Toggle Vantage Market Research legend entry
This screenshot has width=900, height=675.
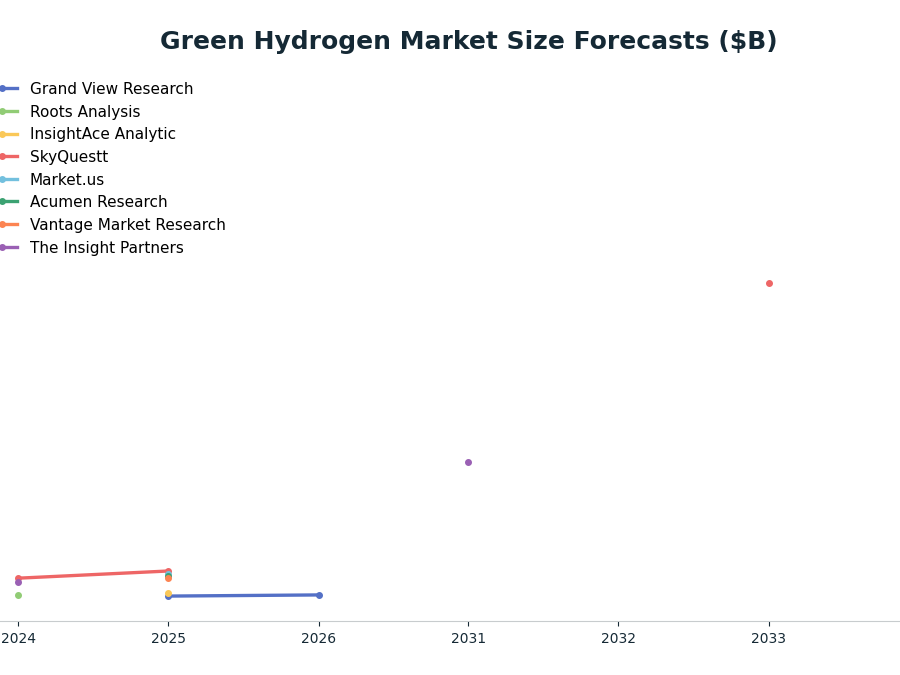tap(113, 225)
